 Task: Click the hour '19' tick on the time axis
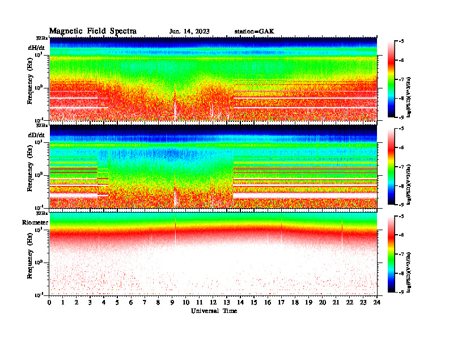pos(308,302)
